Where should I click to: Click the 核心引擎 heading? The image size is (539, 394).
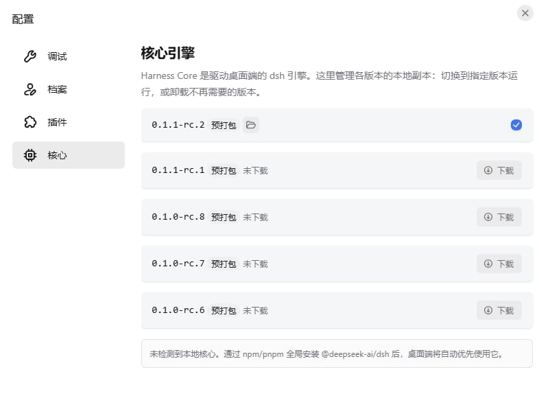168,53
